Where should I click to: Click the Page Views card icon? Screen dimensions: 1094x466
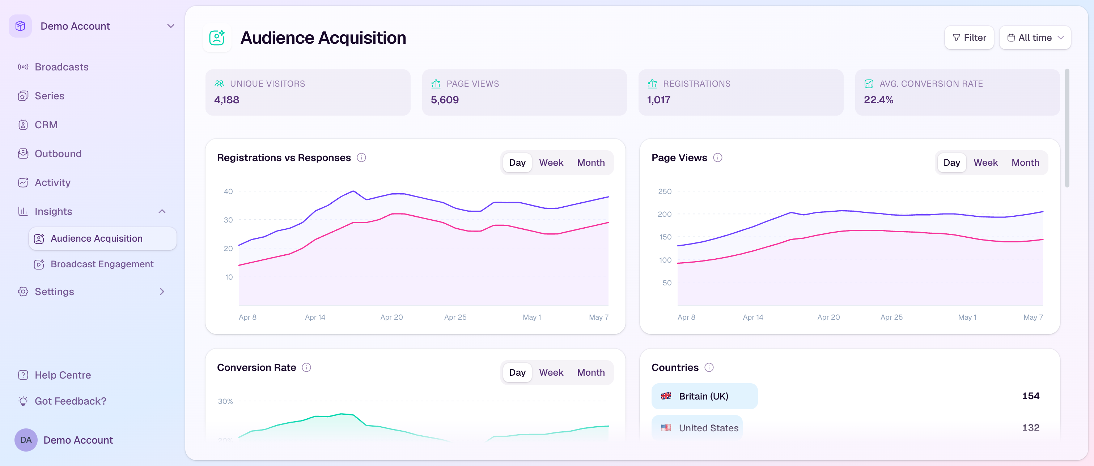[436, 83]
